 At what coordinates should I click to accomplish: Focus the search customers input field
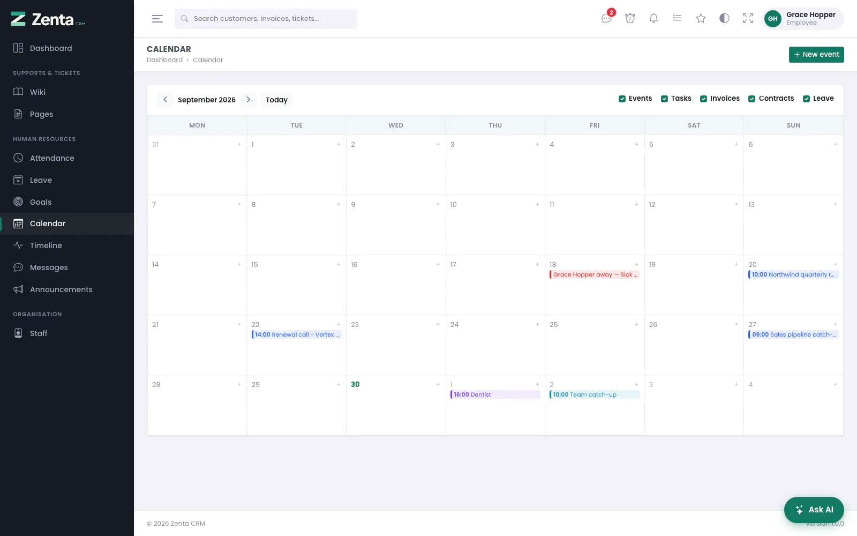266,19
